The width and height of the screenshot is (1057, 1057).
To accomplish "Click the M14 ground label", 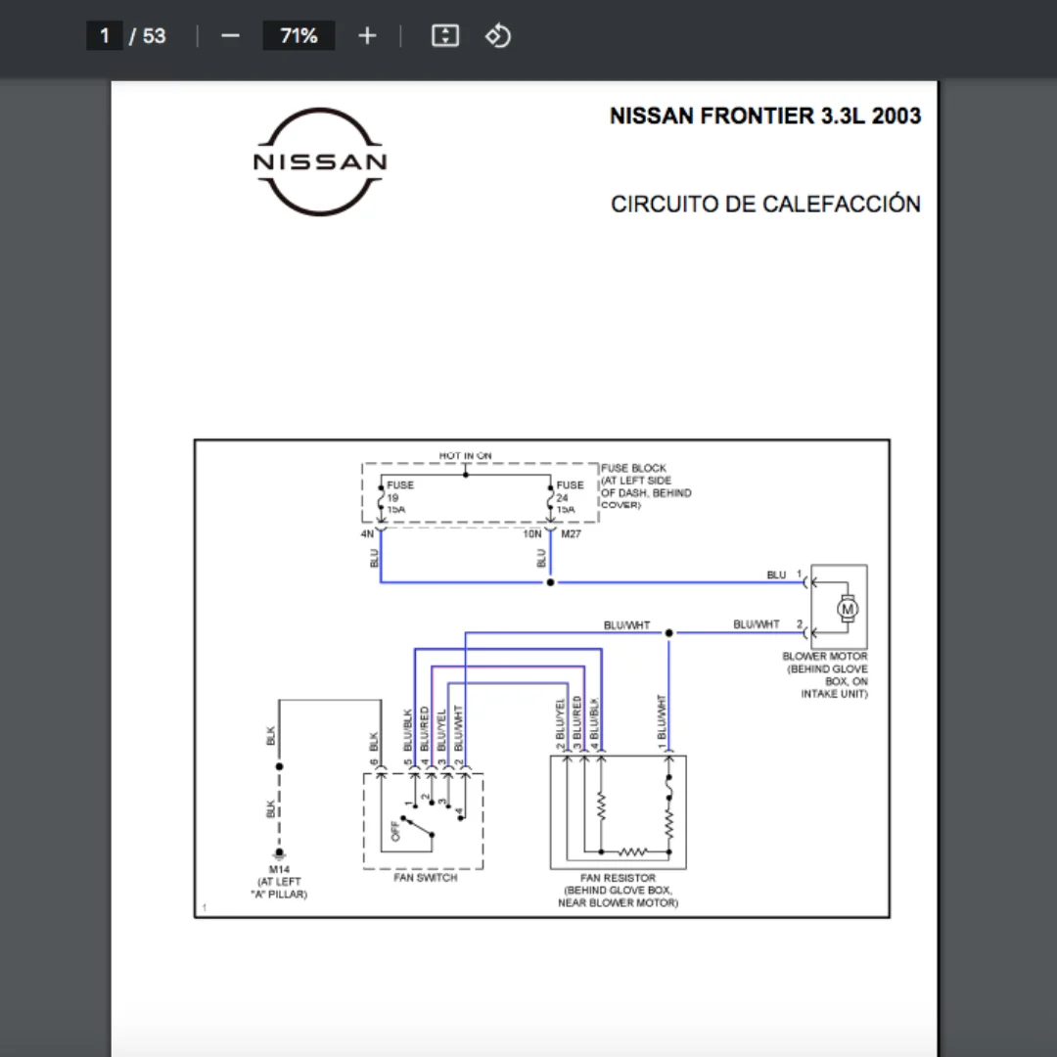I will pos(279,870).
